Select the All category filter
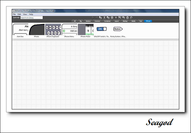Viewport: 191px width, 133px height. point(75,21)
